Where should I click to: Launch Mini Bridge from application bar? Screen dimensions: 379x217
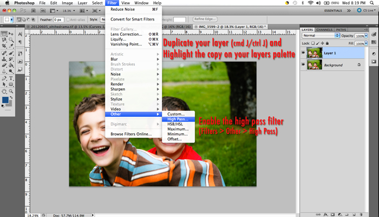pyautogui.click(x=43, y=11)
